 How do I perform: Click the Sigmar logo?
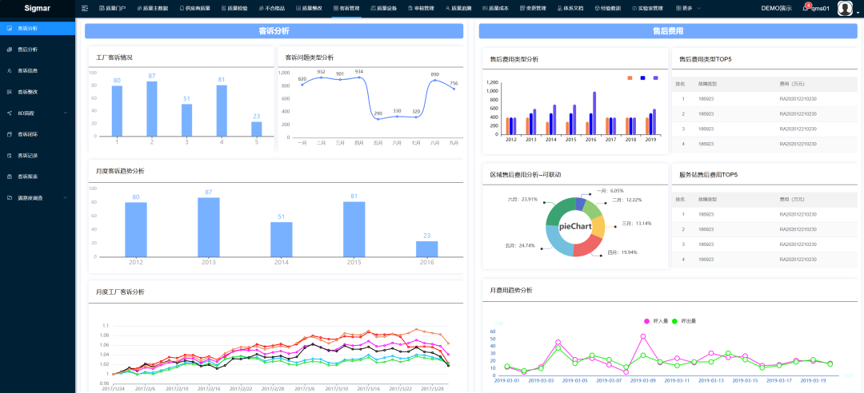38,8
